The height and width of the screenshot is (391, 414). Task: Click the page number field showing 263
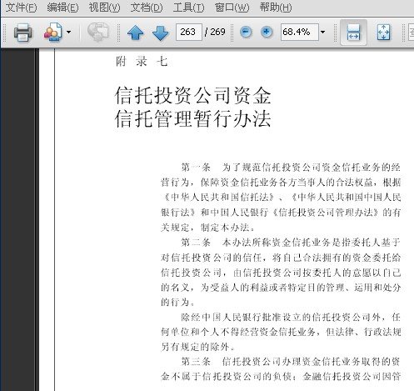point(189,32)
